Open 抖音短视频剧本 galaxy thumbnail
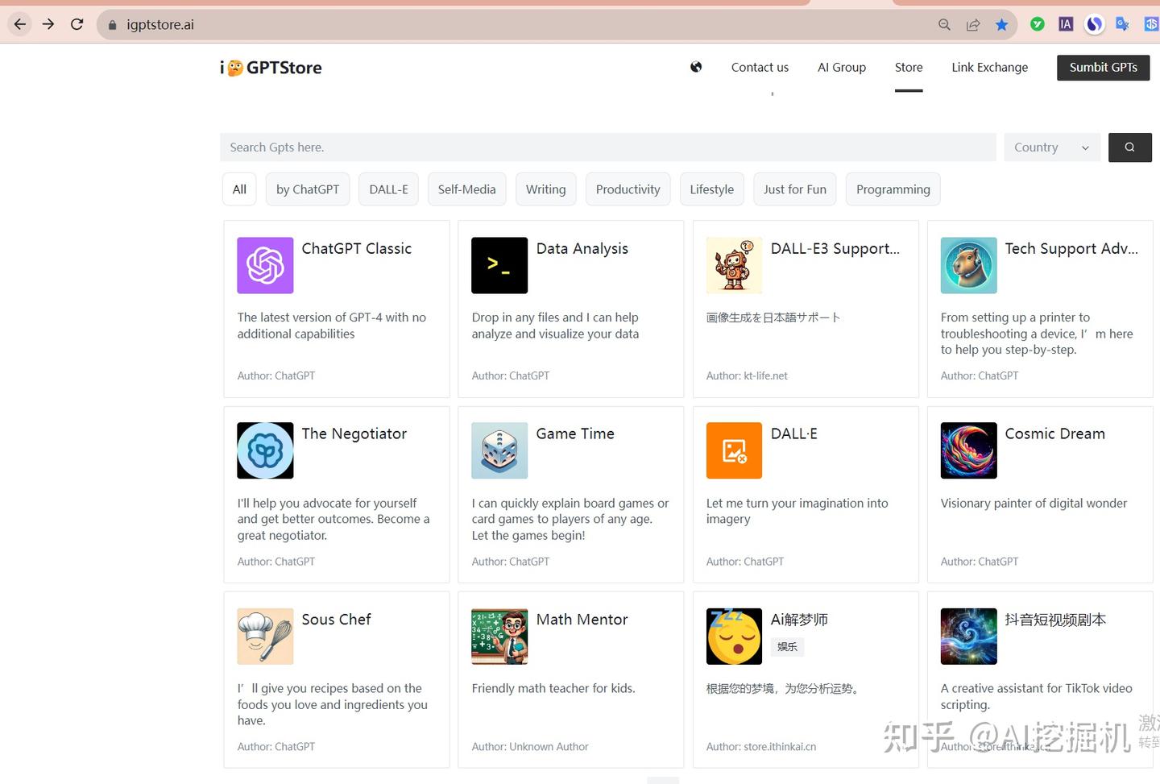Viewport: 1160px width, 784px height. (x=968, y=636)
